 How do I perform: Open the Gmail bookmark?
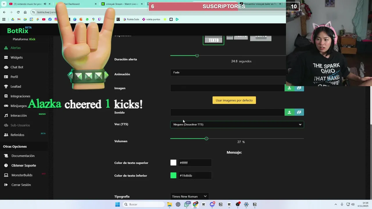[19, 19]
